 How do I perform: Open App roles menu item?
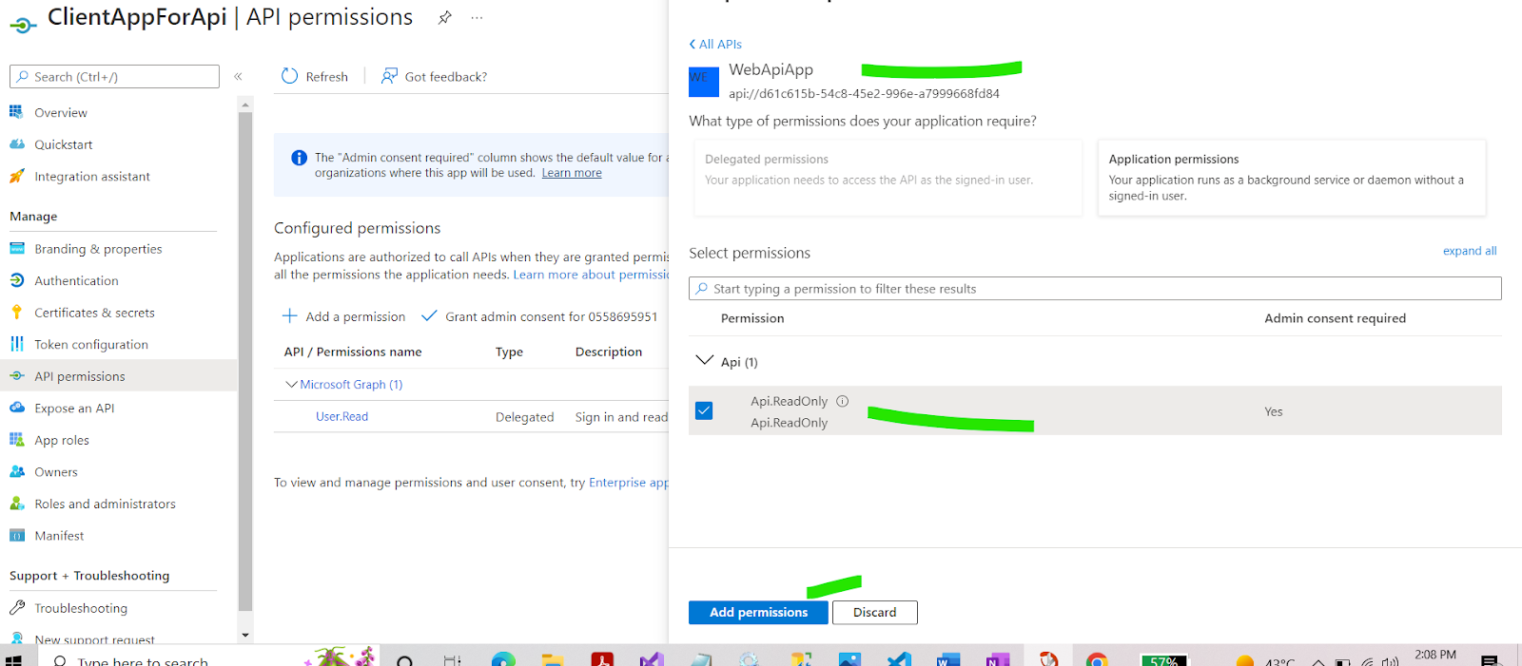tap(62, 440)
